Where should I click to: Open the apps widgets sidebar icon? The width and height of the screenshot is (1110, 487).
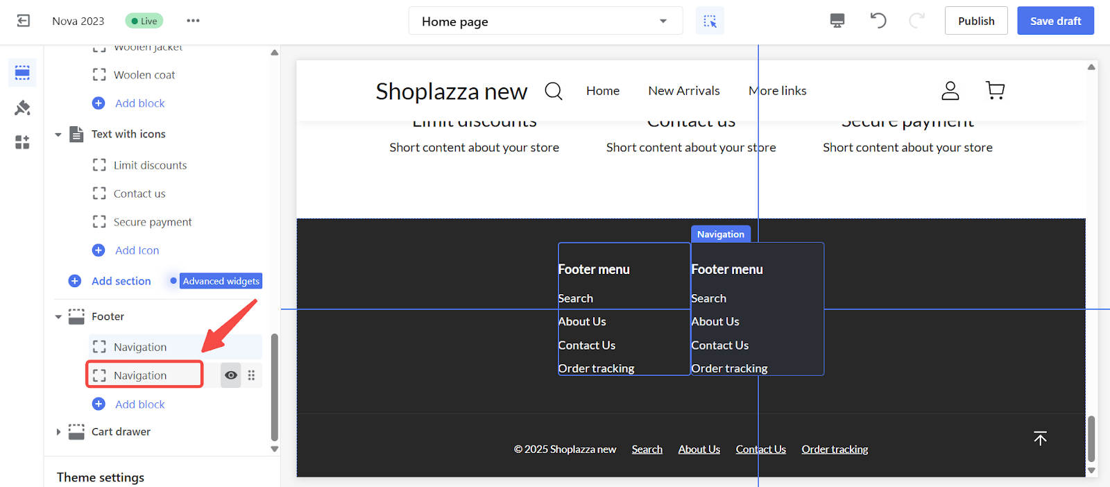[22, 142]
